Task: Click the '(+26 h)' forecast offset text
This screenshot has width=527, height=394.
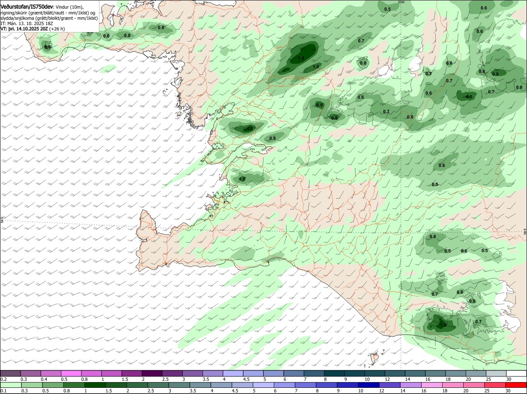Action: [57, 29]
